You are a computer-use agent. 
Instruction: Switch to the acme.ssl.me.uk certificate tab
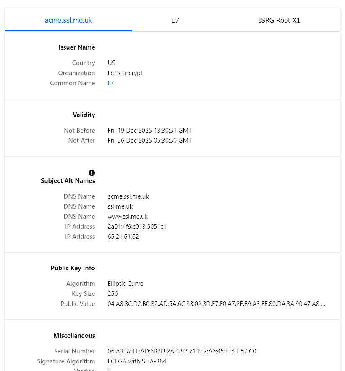click(x=68, y=20)
